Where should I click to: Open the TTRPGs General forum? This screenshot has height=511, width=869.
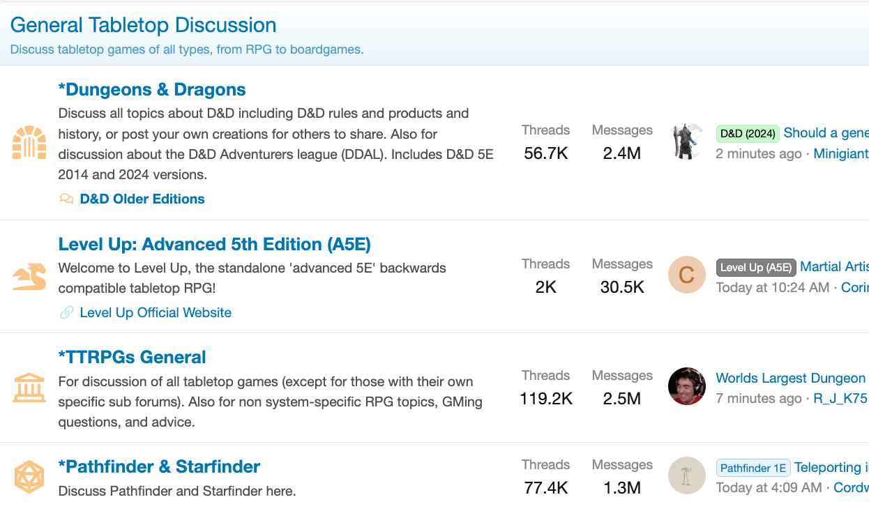click(x=131, y=356)
